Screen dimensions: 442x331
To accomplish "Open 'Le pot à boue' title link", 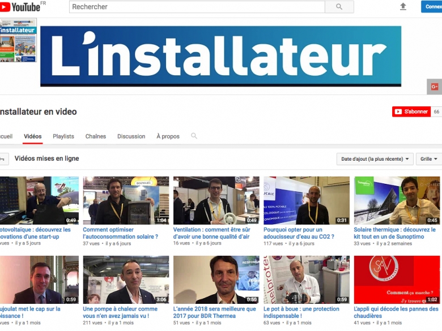I will [301, 312].
